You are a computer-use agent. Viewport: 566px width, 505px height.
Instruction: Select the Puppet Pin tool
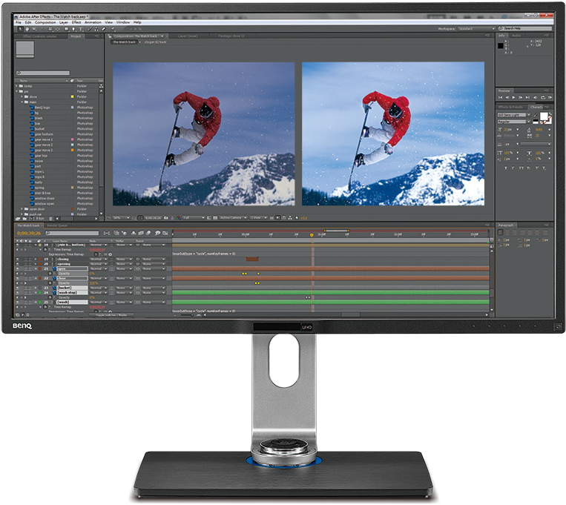pyautogui.click(x=113, y=29)
